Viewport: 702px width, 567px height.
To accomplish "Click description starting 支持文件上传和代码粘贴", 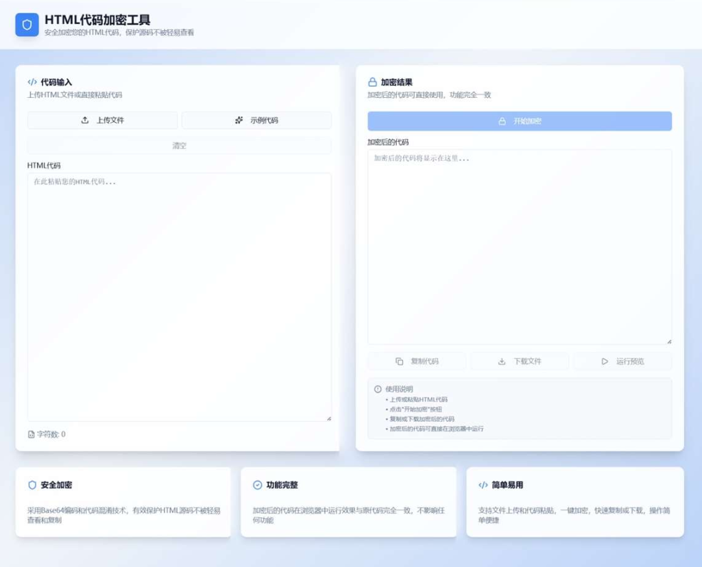I will click(x=574, y=515).
